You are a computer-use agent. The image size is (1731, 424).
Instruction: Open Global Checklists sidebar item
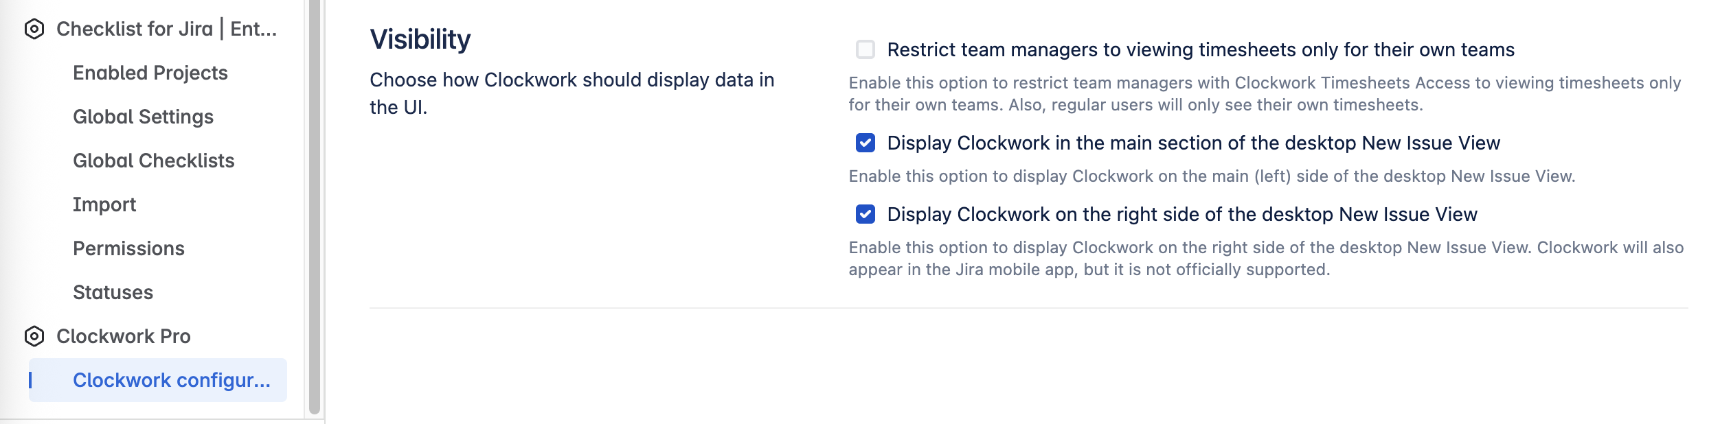153,161
